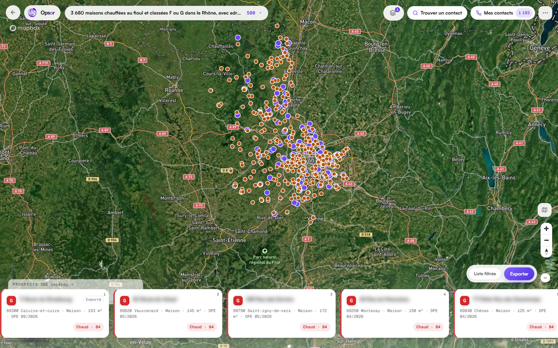Click the G rating badge on Caluire-et-cuire card
The height and width of the screenshot is (348, 558).
point(11,300)
